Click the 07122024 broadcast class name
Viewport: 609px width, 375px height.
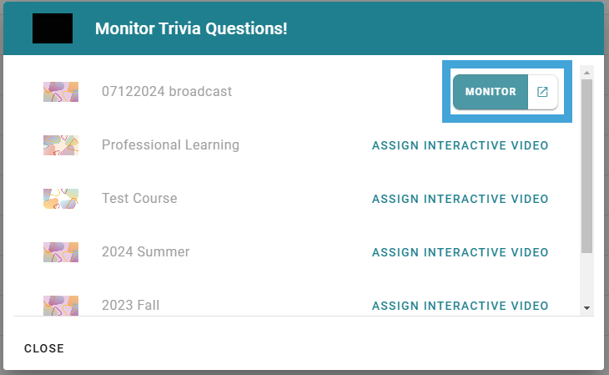pyautogui.click(x=167, y=91)
